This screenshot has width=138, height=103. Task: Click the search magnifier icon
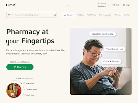(x=55, y=15)
